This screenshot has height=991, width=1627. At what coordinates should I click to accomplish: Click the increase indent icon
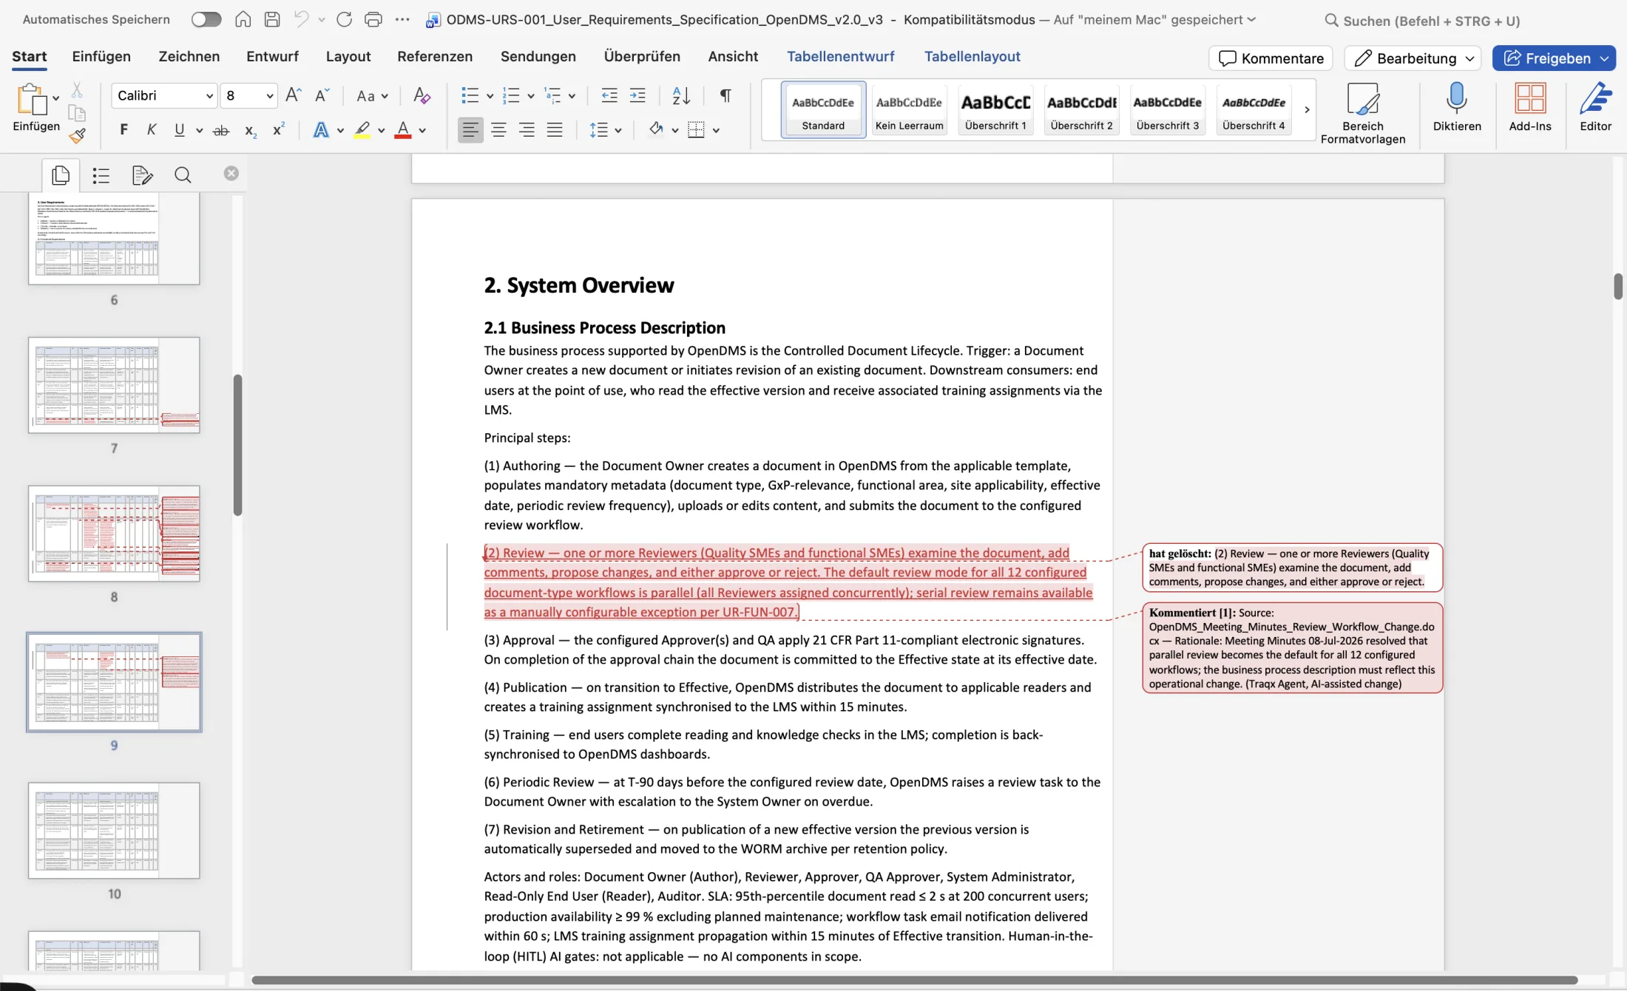pos(637,95)
